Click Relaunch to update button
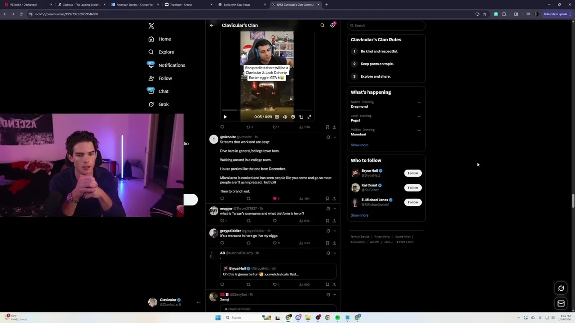 pyautogui.click(x=557, y=14)
